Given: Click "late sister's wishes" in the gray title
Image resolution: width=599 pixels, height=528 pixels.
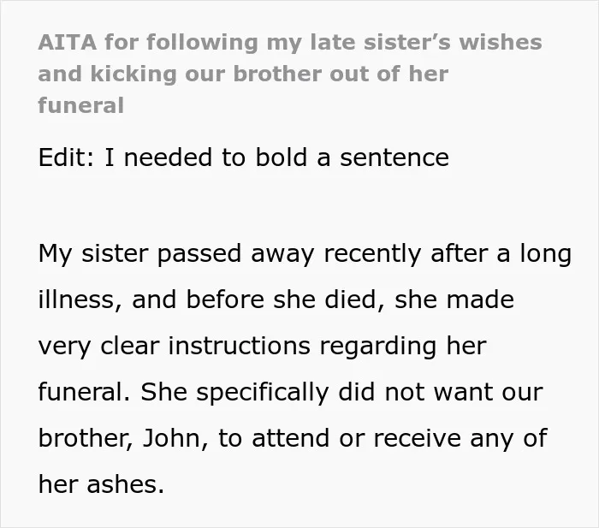Looking at the screenshot, I should [426, 42].
